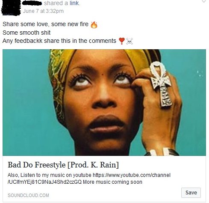Save the shared link with the Save button
The height and width of the screenshot is (203, 209).
point(191,193)
